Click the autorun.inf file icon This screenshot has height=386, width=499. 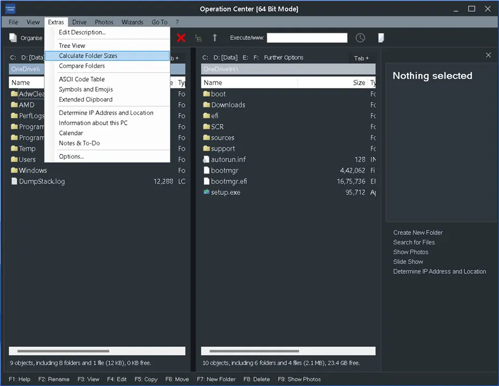[x=206, y=160]
